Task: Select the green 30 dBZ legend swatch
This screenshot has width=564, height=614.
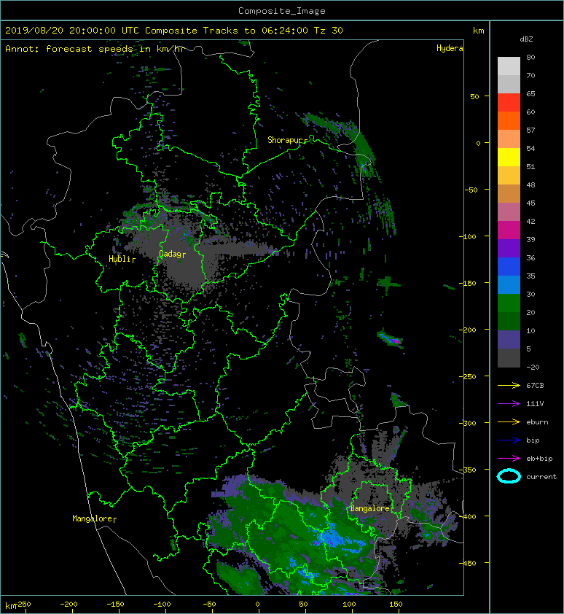Action: pyautogui.click(x=509, y=303)
